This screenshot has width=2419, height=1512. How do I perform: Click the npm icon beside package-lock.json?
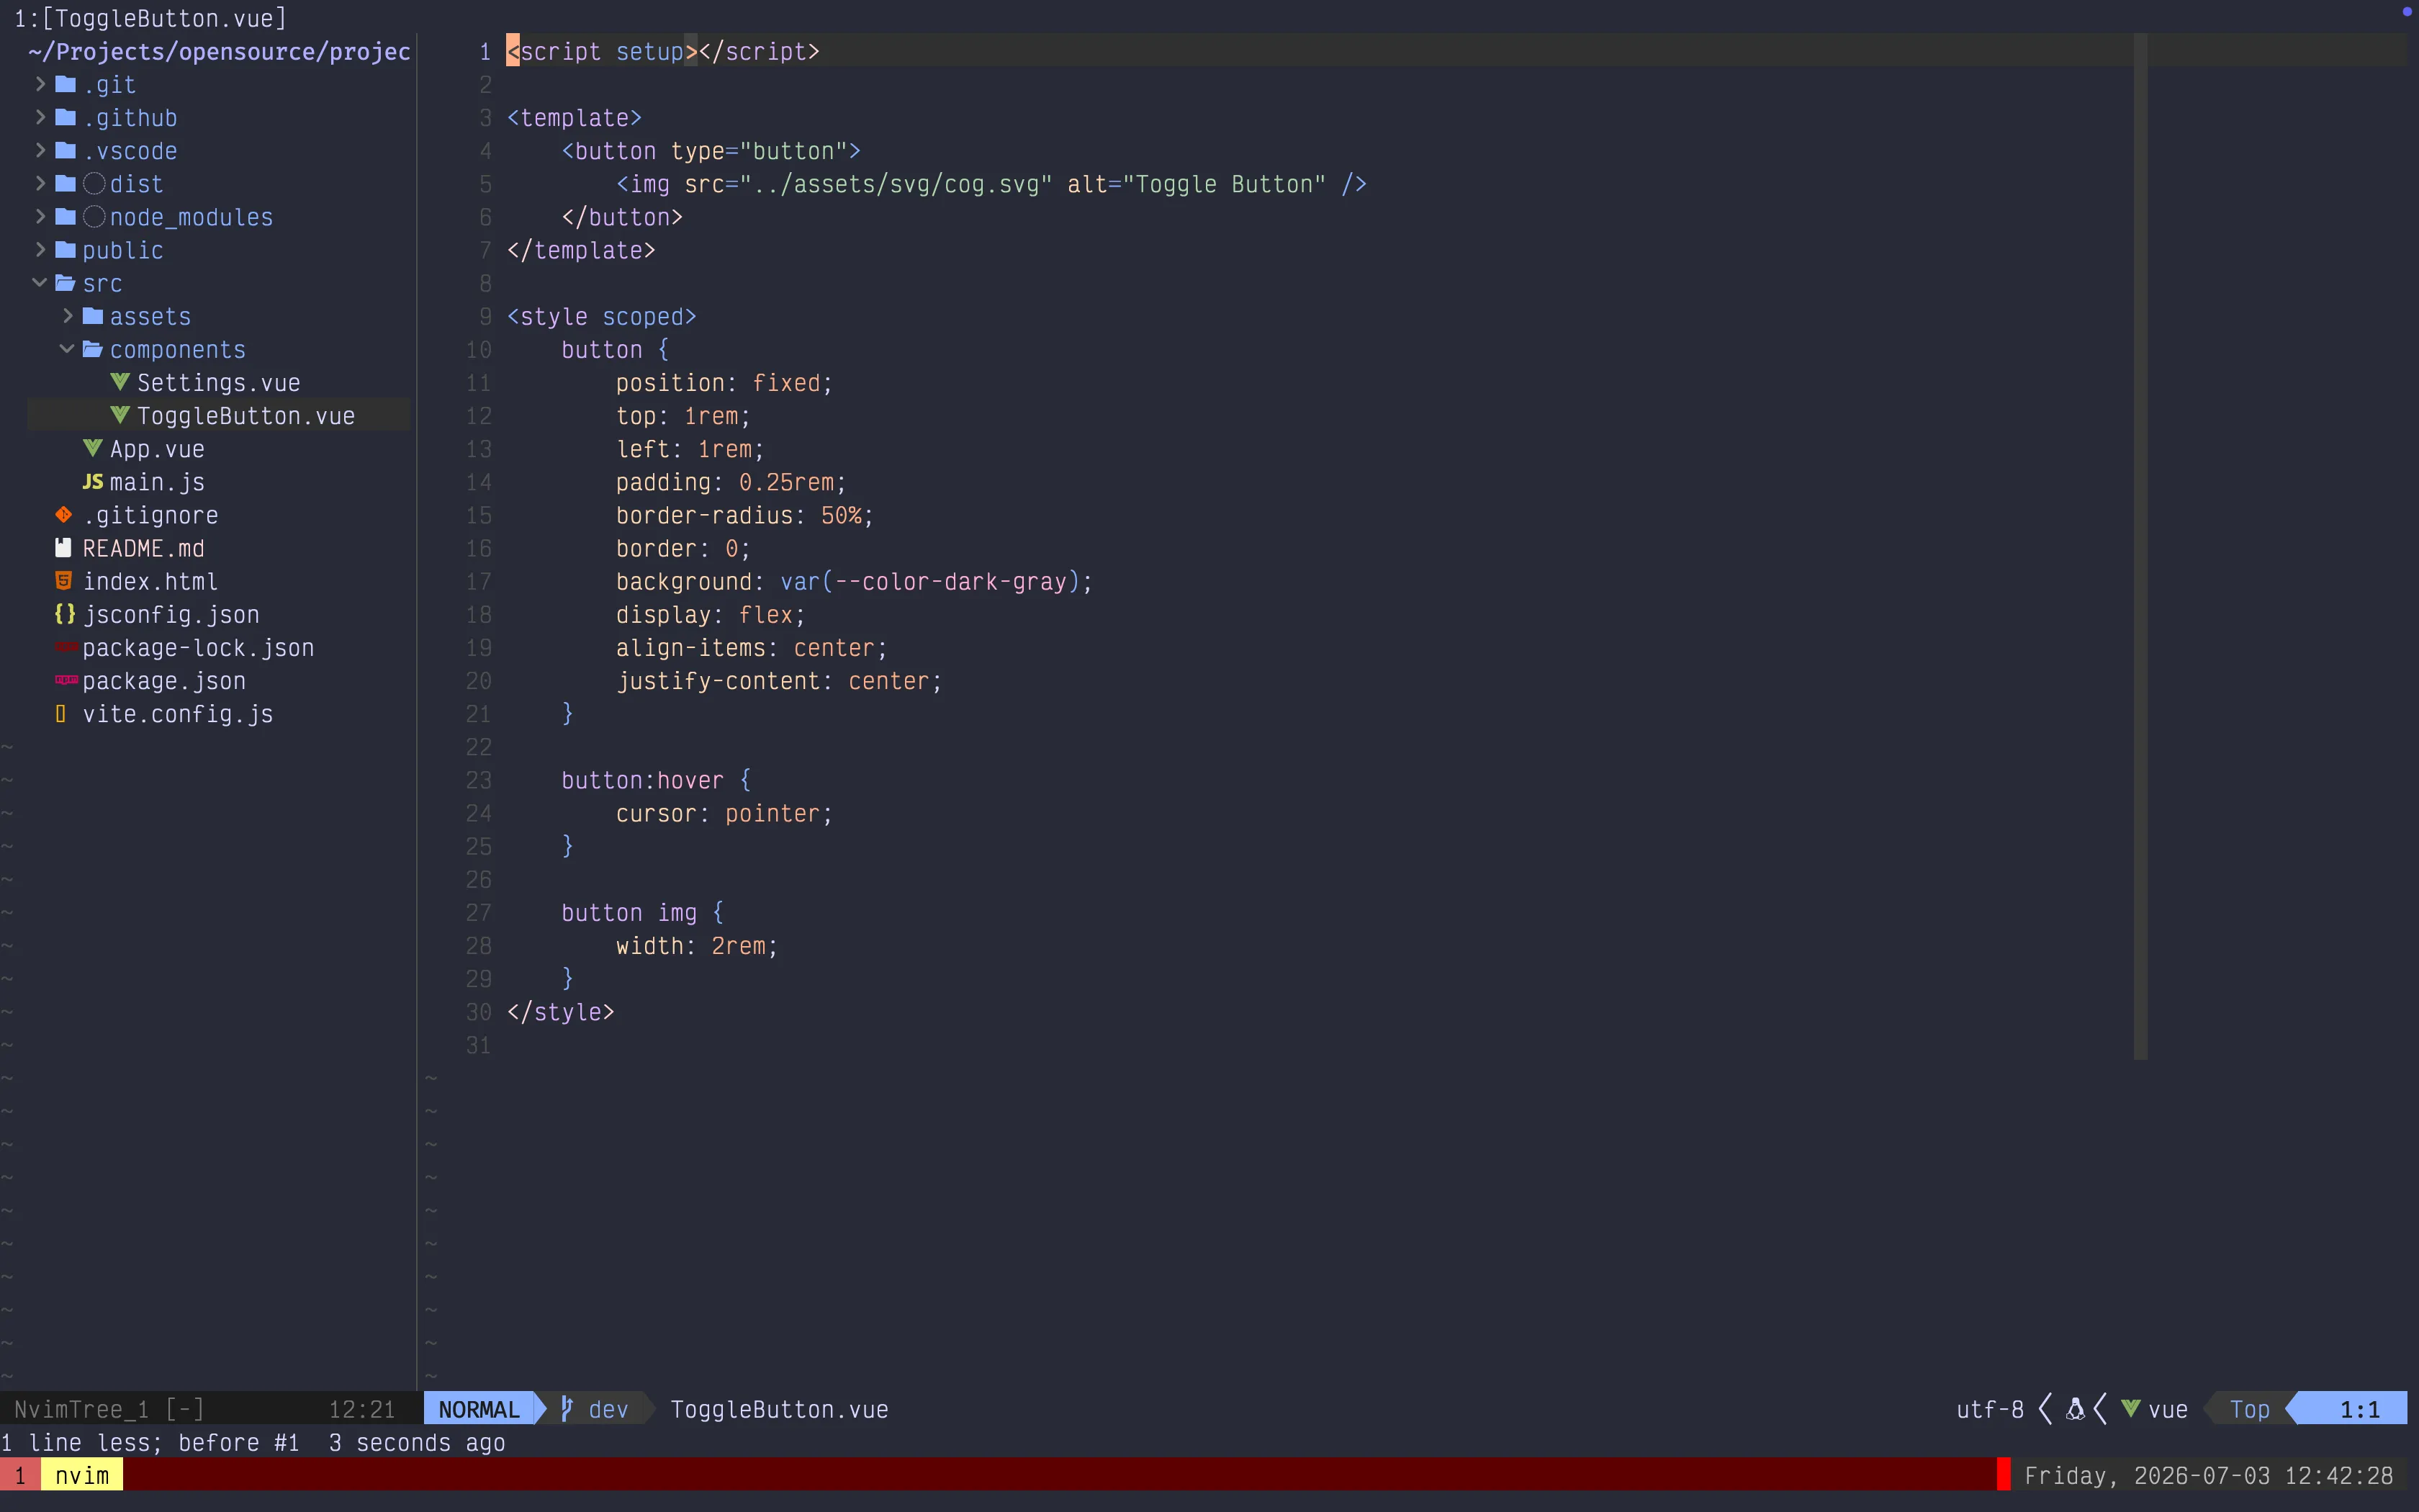[x=66, y=647]
